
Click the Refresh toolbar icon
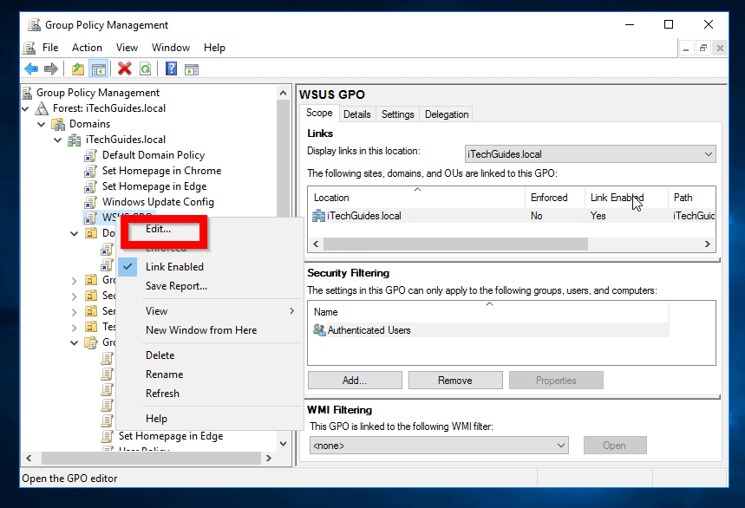(x=146, y=69)
